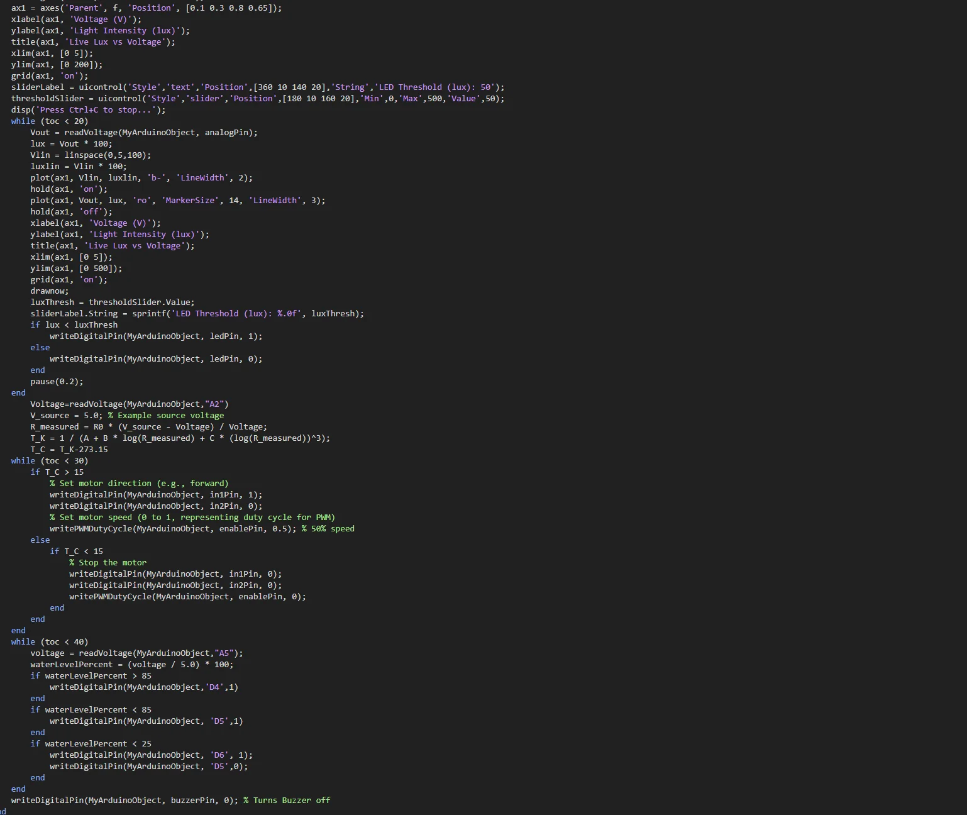Select comment "% Set motor speed (0 to 1"

coord(192,518)
